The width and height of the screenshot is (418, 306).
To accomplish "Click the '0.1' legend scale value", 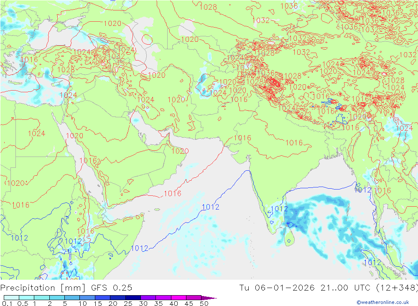I will 7,303.
